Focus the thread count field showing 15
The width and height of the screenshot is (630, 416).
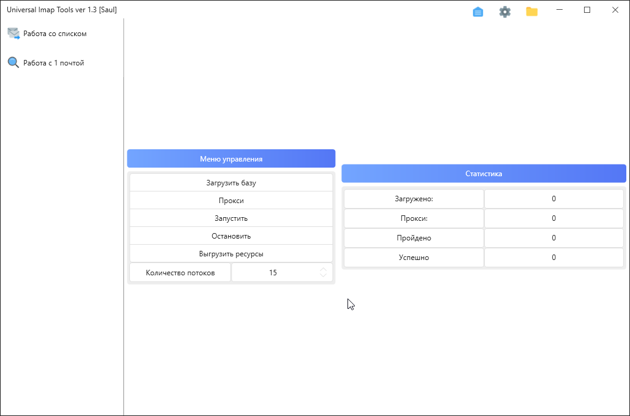(x=273, y=273)
